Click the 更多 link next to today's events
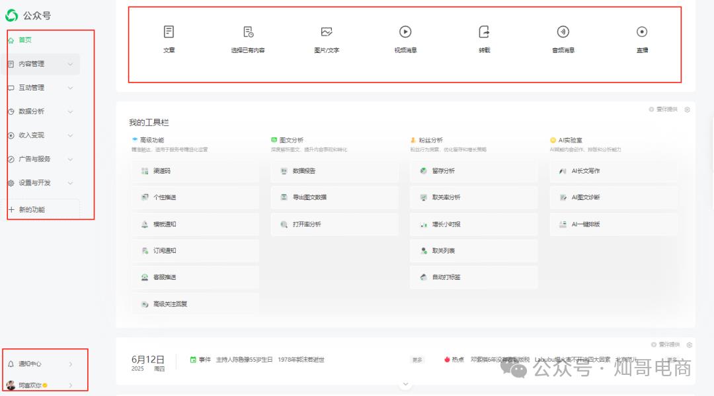714x396 pixels. click(x=416, y=360)
